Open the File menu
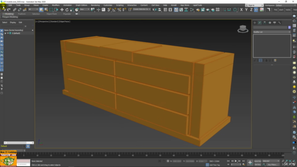Screen dimensions: 297x167 click(3, 5)
